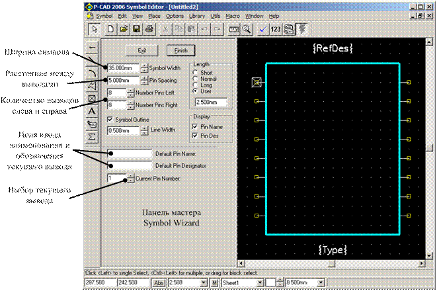Click the vertical scrollbar thumb
The width and height of the screenshot is (437, 291).
coord(429,148)
